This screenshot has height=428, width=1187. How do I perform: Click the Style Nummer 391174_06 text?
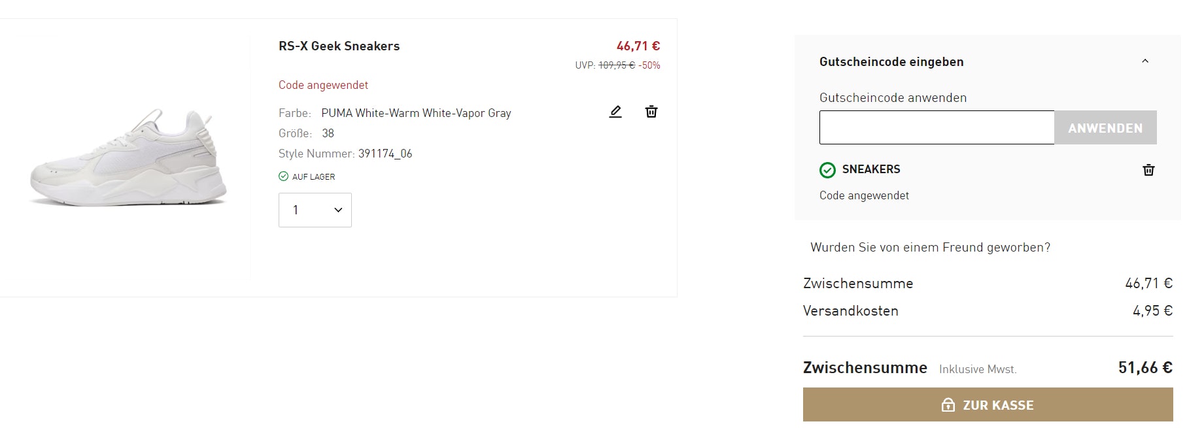[x=345, y=154]
